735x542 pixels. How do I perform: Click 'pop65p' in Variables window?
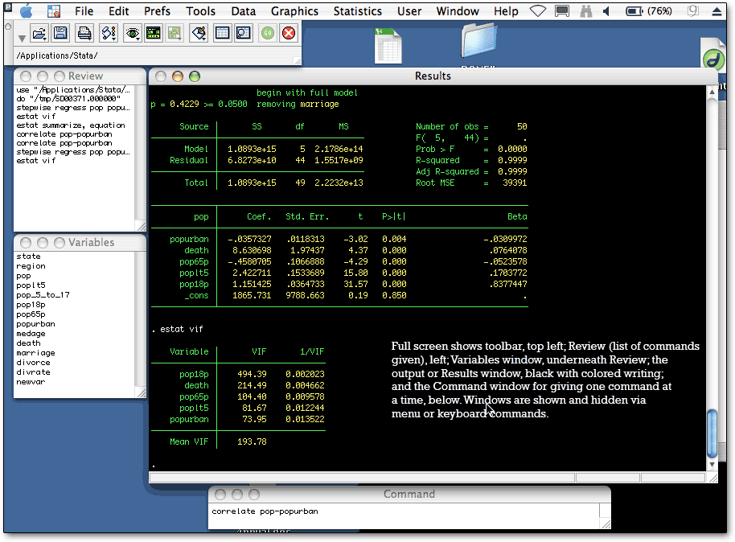tap(31, 314)
